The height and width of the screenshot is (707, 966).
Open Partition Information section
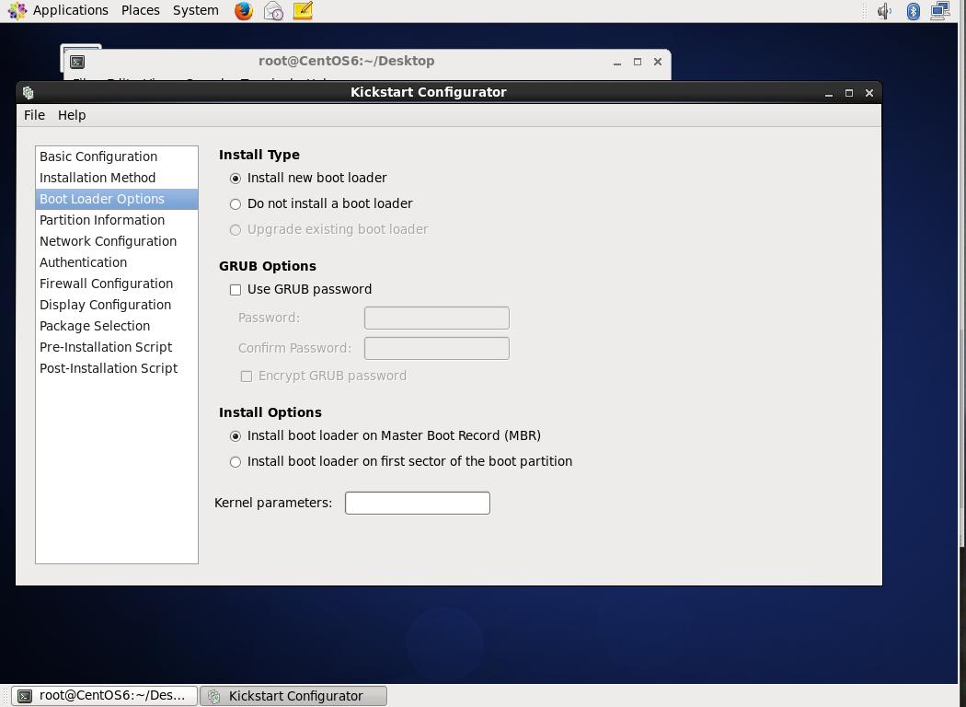[x=117, y=220]
